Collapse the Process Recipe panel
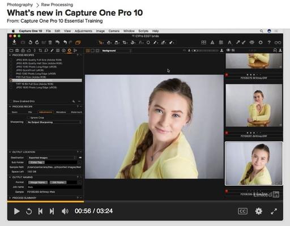 pyautogui.click(x=10, y=106)
